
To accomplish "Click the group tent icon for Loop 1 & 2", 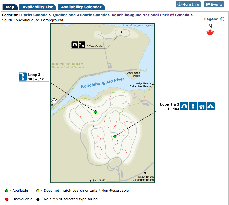I will coord(211,106).
